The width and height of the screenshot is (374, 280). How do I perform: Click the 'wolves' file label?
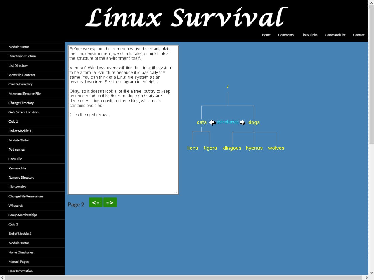(276, 148)
